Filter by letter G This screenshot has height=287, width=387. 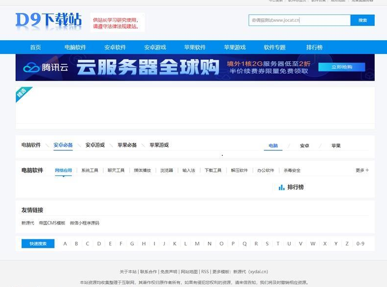coord(132,244)
